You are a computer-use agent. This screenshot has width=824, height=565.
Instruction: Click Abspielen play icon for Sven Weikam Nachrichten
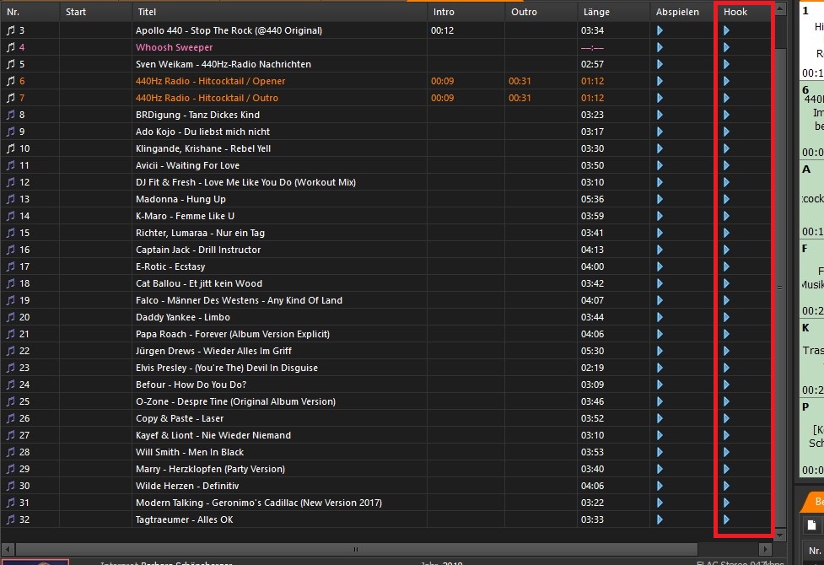tap(660, 64)
